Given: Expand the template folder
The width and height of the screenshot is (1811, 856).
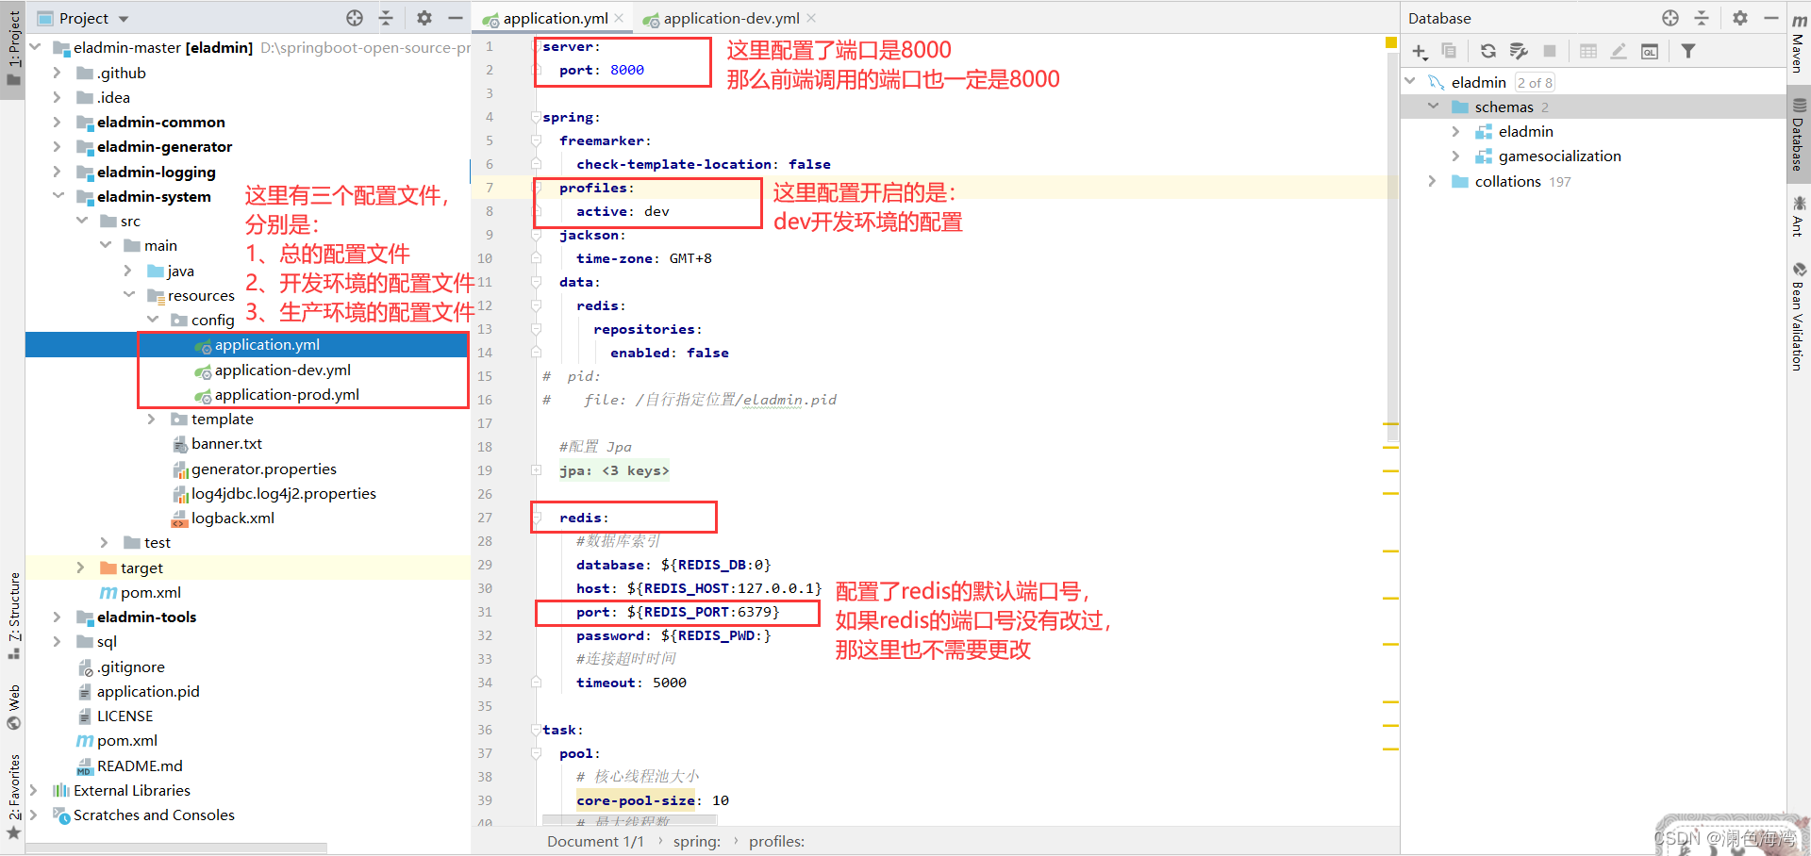Looking at the screenshot, I should point(151,419).
